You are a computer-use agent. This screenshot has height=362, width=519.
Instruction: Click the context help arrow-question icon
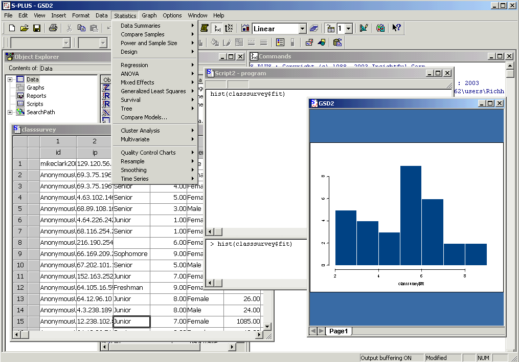396,29
